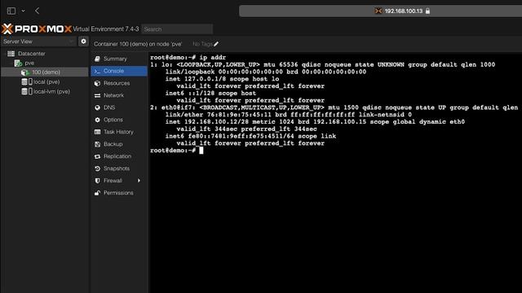Click the local (pve) storage icon
The width and height of the screenshot is (522, 293).
(x=27, y=81)
